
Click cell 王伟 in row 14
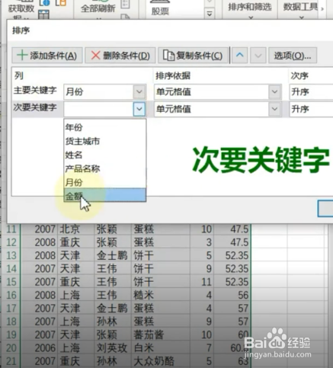tap(113, 269)
